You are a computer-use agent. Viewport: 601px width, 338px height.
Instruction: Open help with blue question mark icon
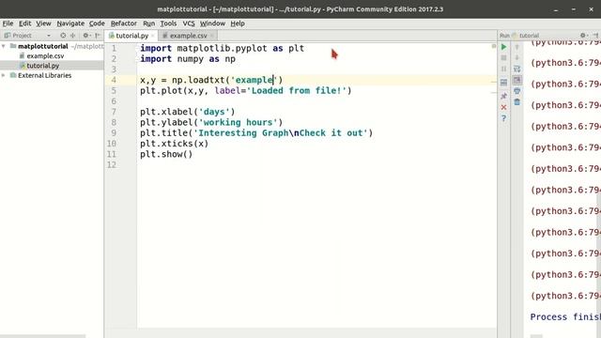(x=503, y=118)
